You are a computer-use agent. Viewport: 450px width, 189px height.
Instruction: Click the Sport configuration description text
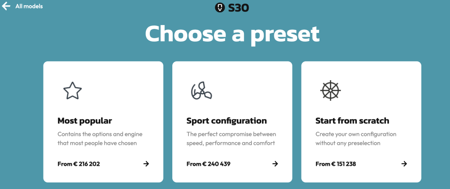pyautogui.click(x=231, y=139)
